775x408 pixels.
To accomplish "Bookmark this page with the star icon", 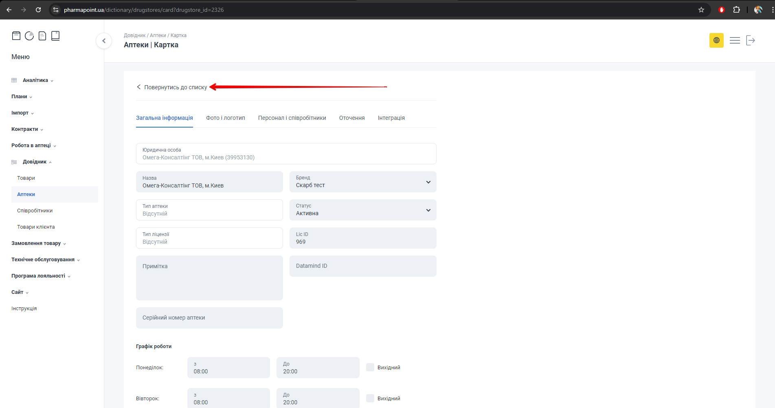I will 701,10.
